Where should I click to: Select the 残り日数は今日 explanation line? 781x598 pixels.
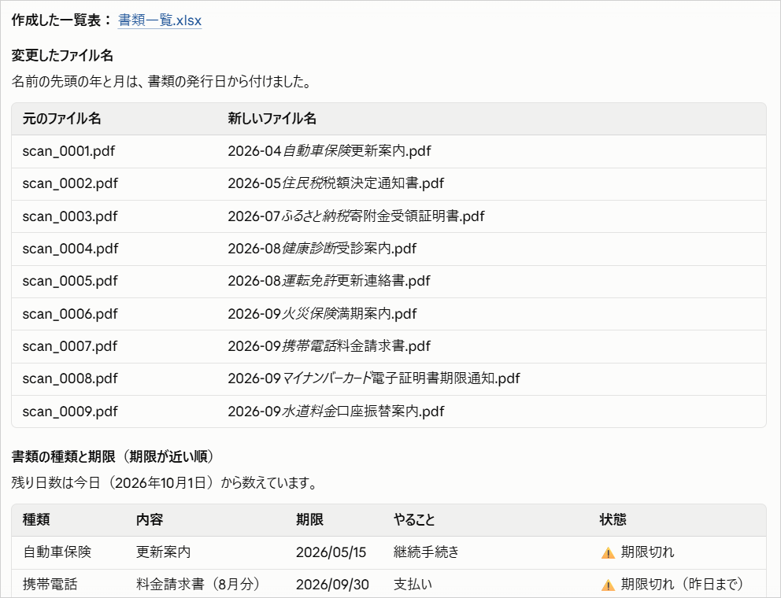coord(164,483)
